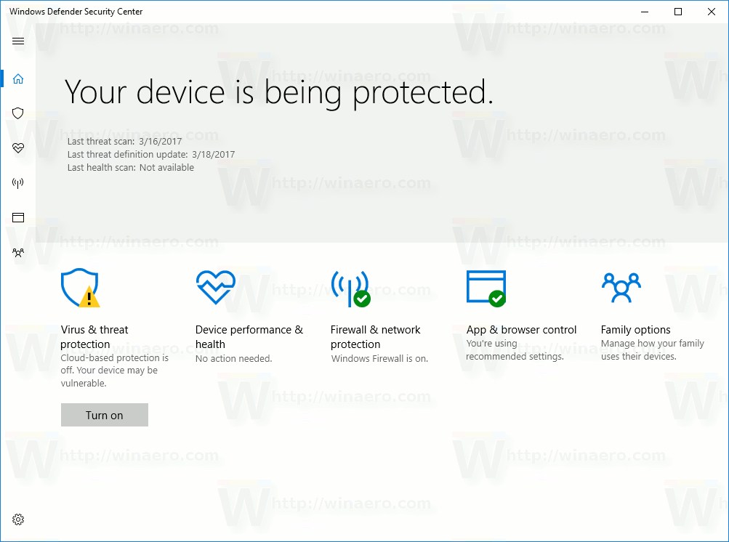Viewport: 729px width, 542px height.
Task: Open the Settings gear at bottom left
Action: pyautogui.click(x=18, y=519)
